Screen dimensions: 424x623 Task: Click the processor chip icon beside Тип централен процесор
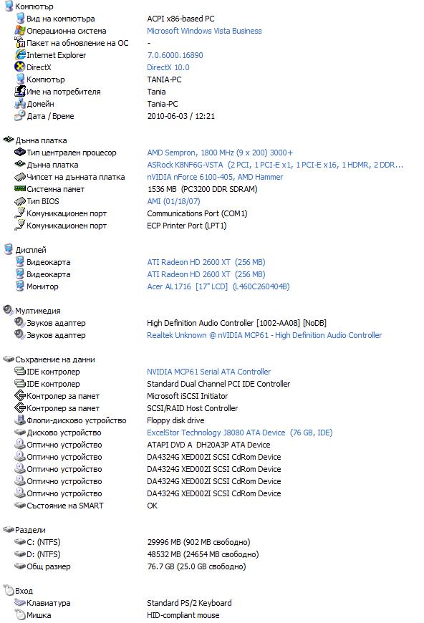pyautogui.click(x=20, y=153)
